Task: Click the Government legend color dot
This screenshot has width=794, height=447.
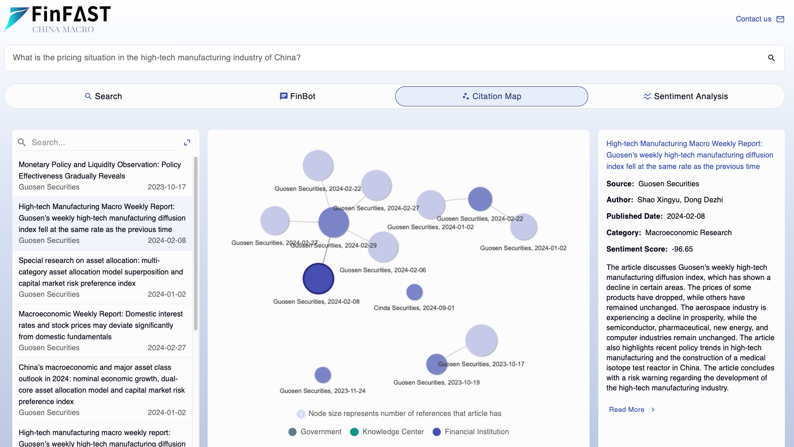Action: (293, 432)
